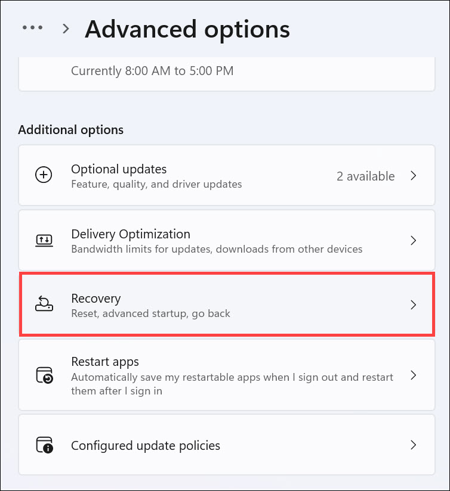This screenshot has width=450, height=491.
Task: Expand the Optional updates row chevron
Action: click(x=414, y=176)
